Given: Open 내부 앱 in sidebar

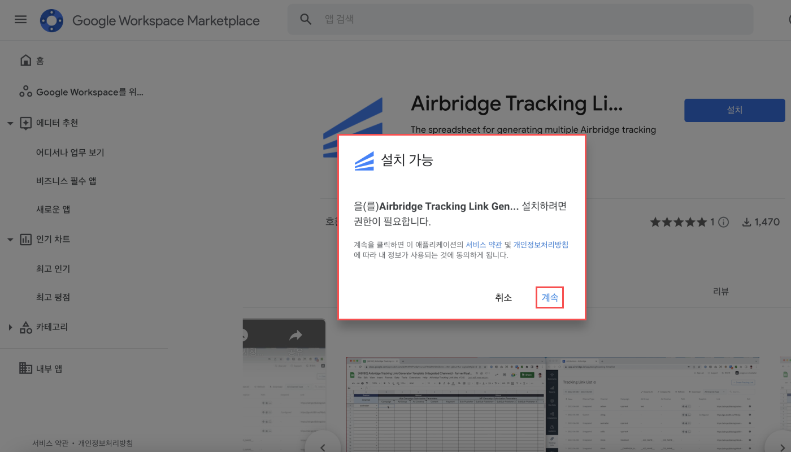Looking at the screenshot, I should click(49, 368).
